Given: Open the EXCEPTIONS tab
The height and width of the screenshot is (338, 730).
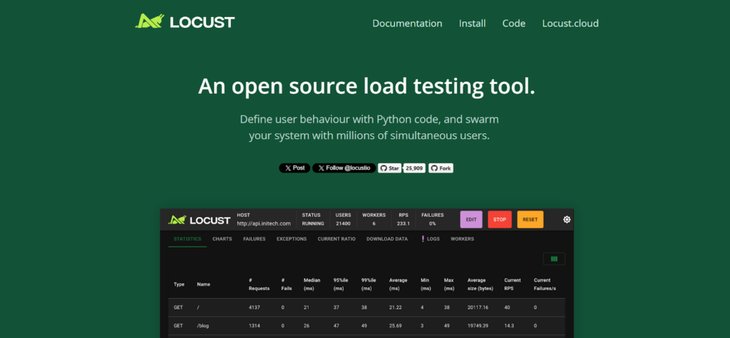Looking at the screenshot, I should pos(292,239).
